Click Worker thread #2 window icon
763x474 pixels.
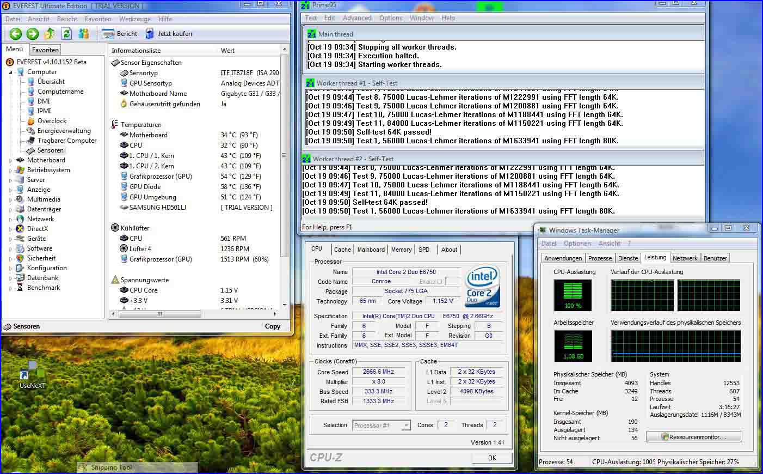(306, 159)
